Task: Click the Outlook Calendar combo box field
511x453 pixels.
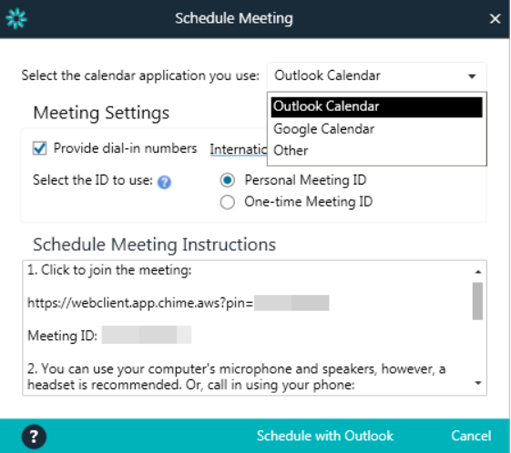Action: pyautogui.click(x=377, y=75)
